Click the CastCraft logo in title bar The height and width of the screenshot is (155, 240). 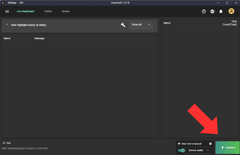(3, 3)
